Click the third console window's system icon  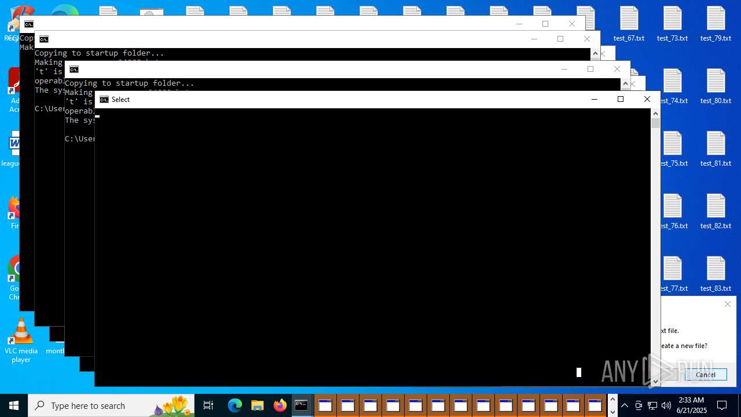tap(74, 69)
